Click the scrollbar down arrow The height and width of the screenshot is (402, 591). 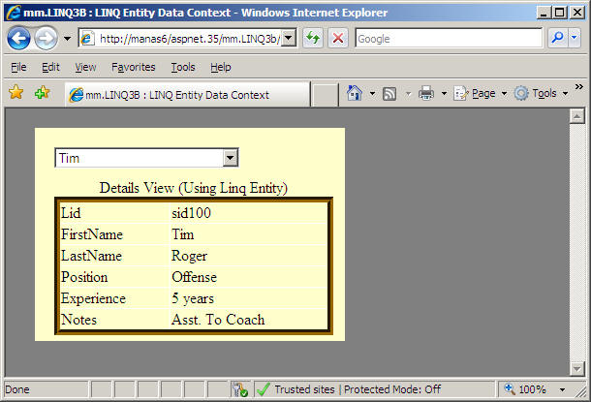point(577,368)
